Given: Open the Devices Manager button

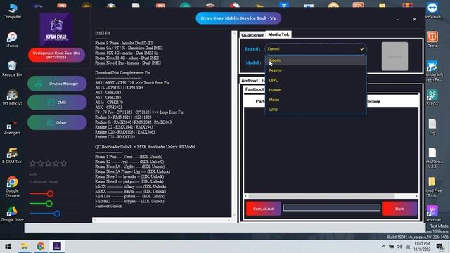Looking at the screenshot, I should [x=57, y=84].
